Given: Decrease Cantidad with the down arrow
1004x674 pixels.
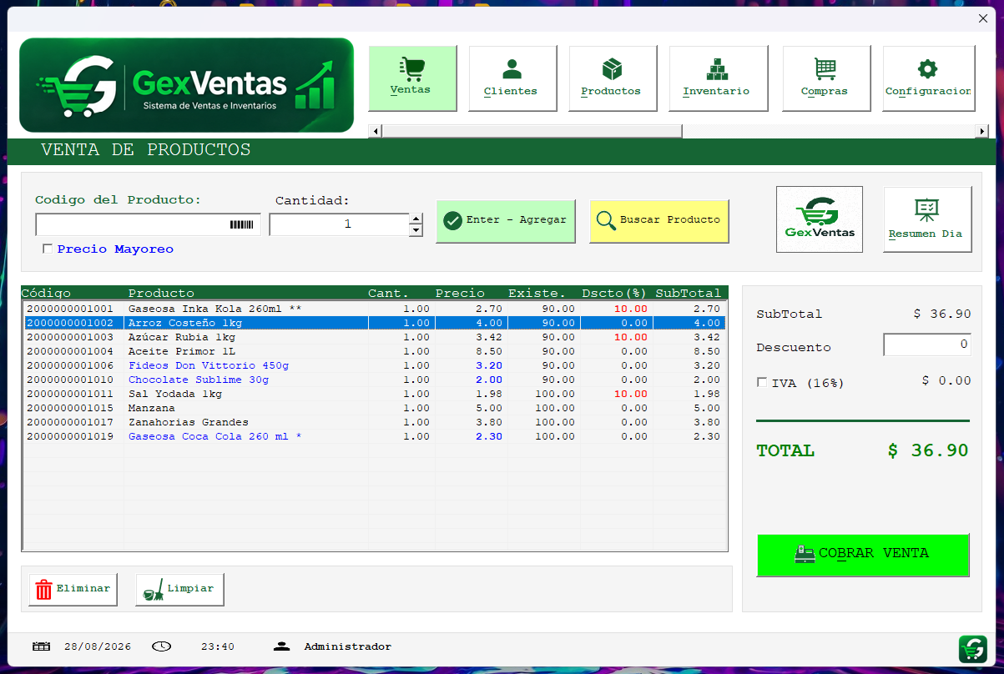Looking at the screenshot, I should pyautogui.click(x=416, y=230).
